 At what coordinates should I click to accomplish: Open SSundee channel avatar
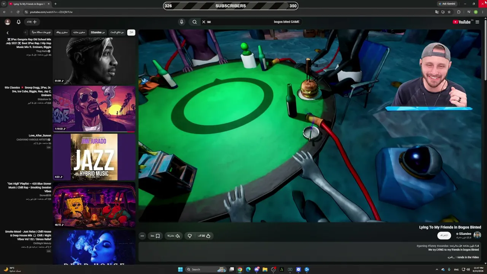[x=477, y=235]
